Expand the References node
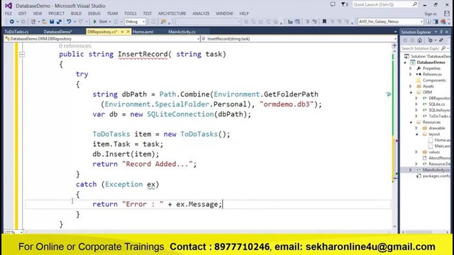The width and height of the screenshot is (454, 255). 410,74
